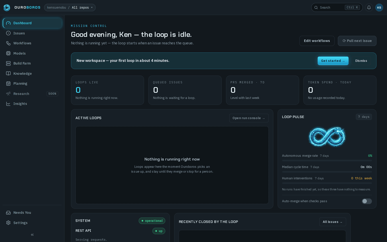Click the MISSION CONTROL label

pos(89,26)
